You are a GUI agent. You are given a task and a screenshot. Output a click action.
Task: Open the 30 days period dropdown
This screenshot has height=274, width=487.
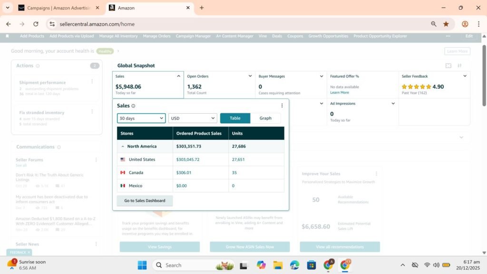(x=141, y=118)
